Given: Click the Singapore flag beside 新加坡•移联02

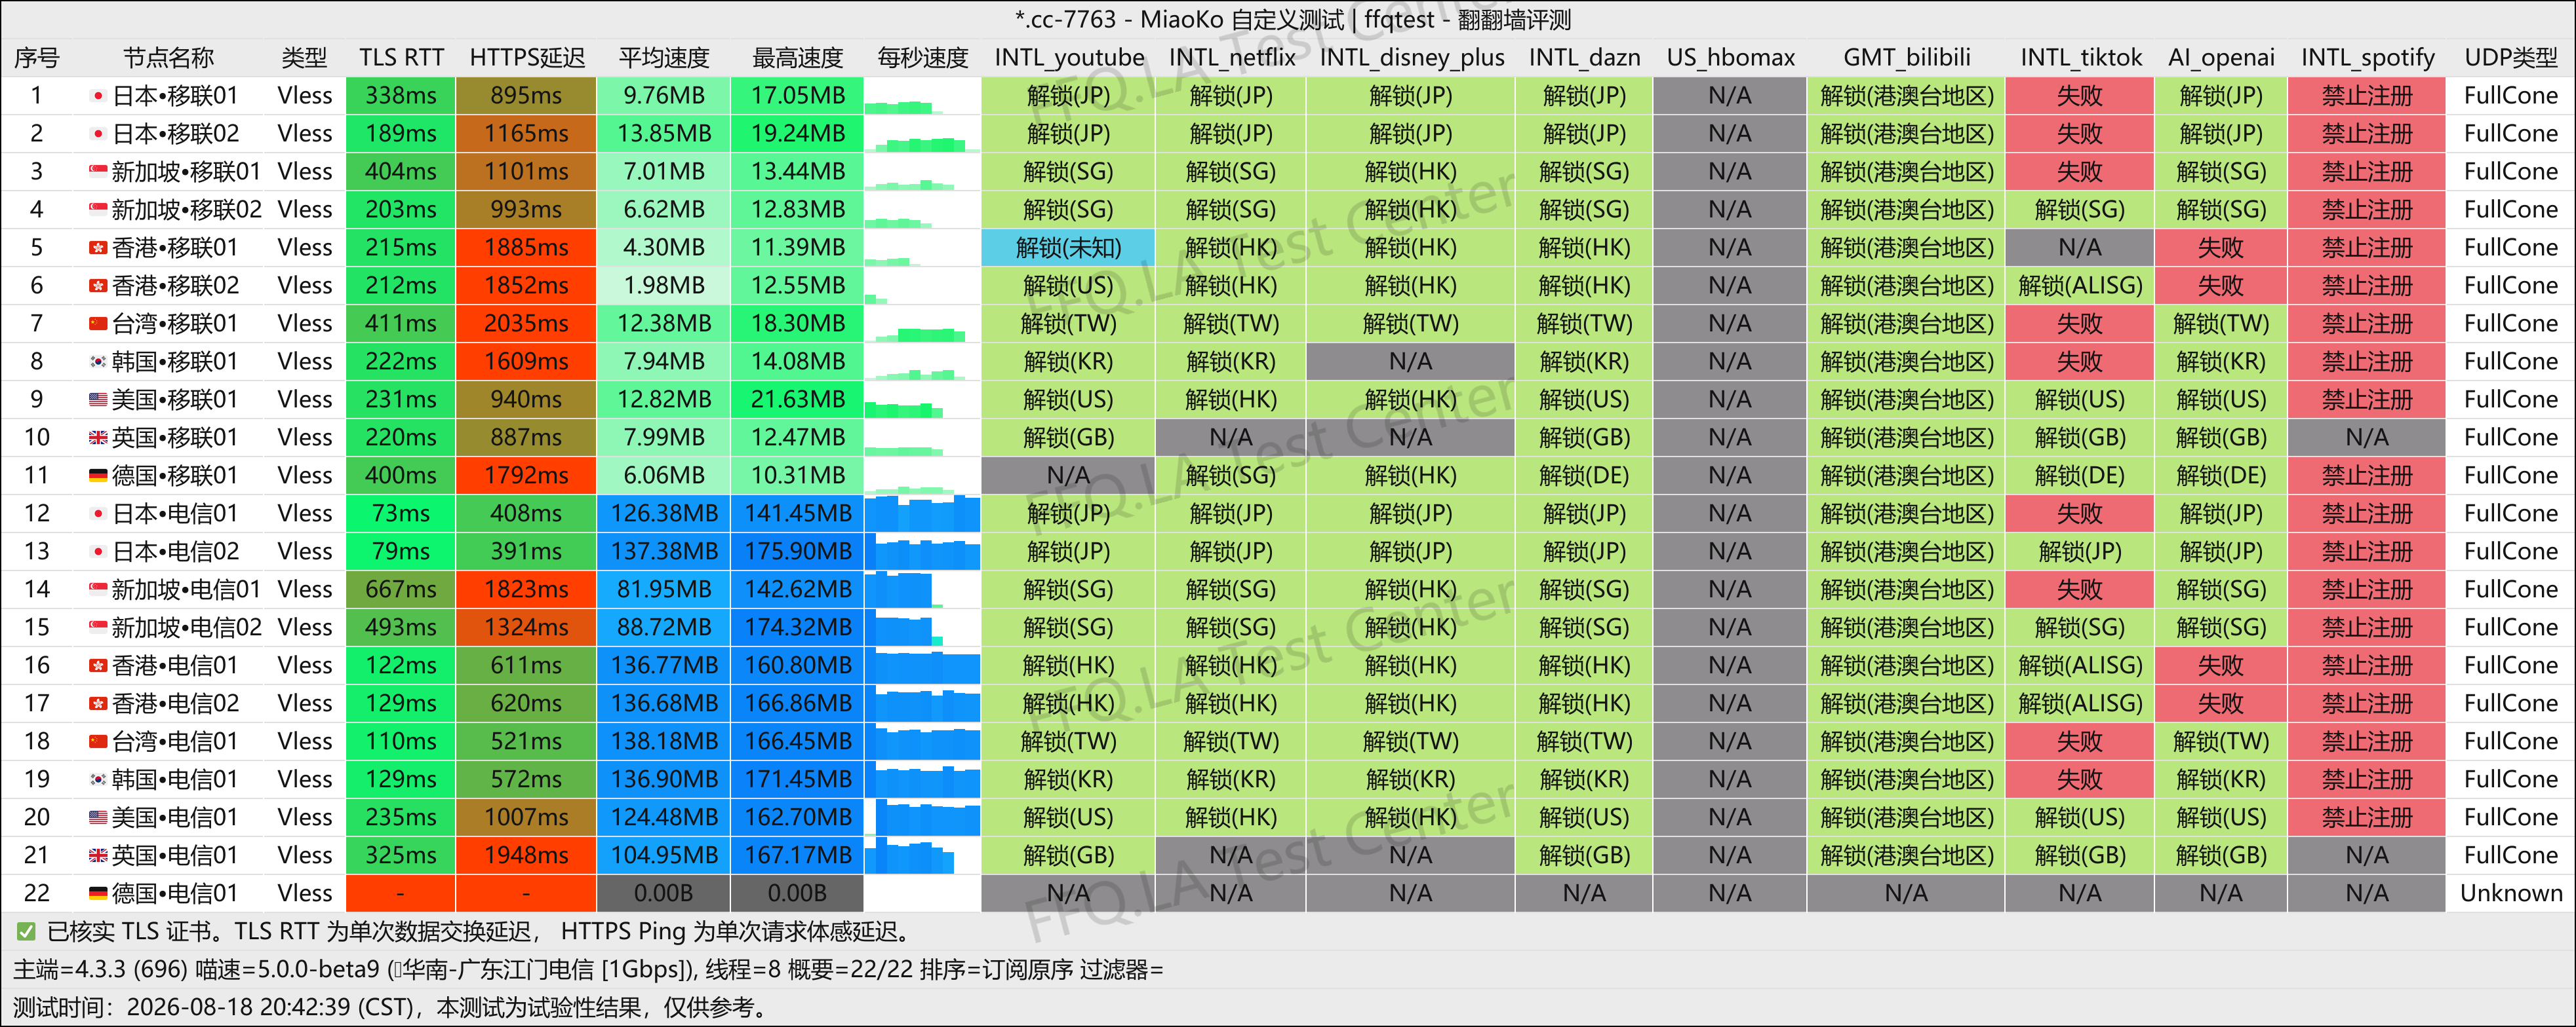Looking at the screenshot, I should pos(98,210).
